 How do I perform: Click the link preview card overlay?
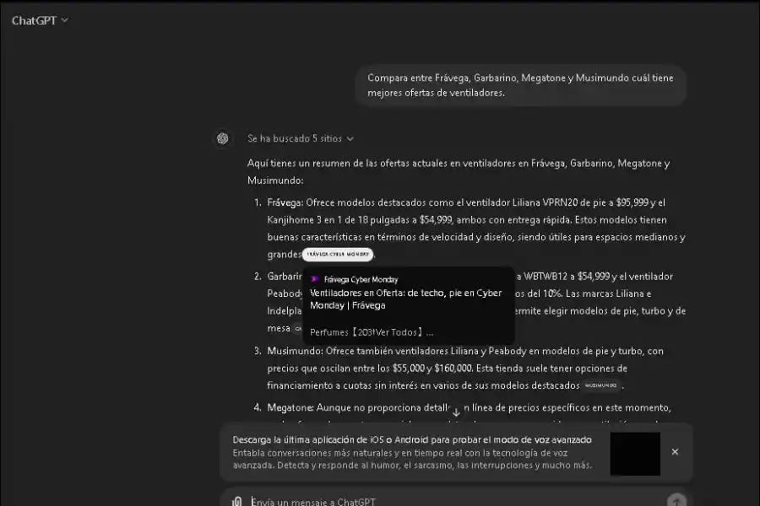[x=409, y=302]
